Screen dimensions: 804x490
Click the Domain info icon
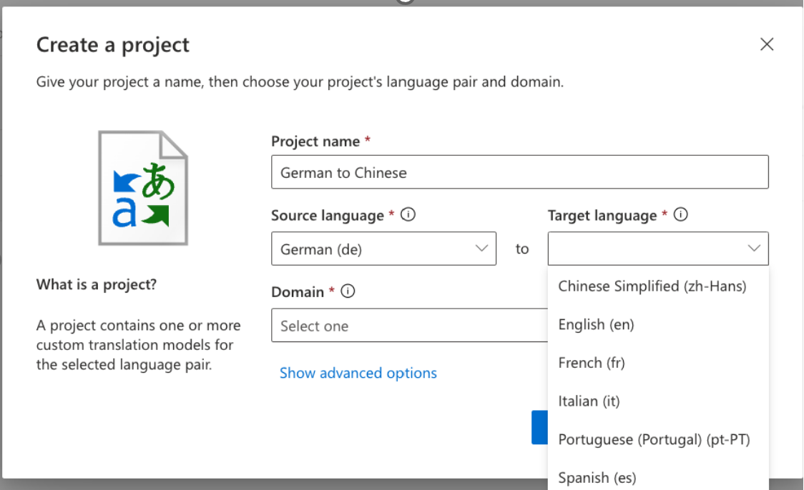coord(348,291)
